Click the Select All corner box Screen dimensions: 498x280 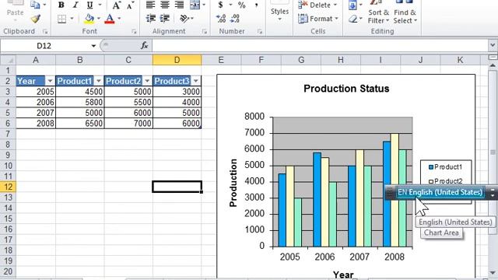coord(8,60)
